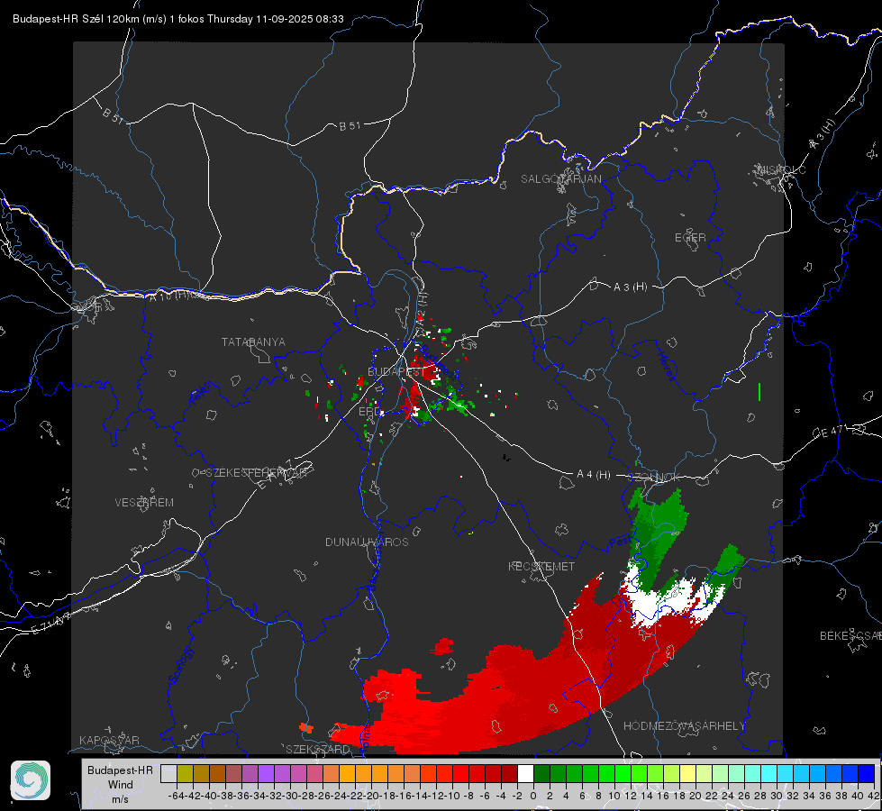Click the small bright green vertical marker at right
The width and height of the screenshot is (882, 811).
tap(759, 392)
